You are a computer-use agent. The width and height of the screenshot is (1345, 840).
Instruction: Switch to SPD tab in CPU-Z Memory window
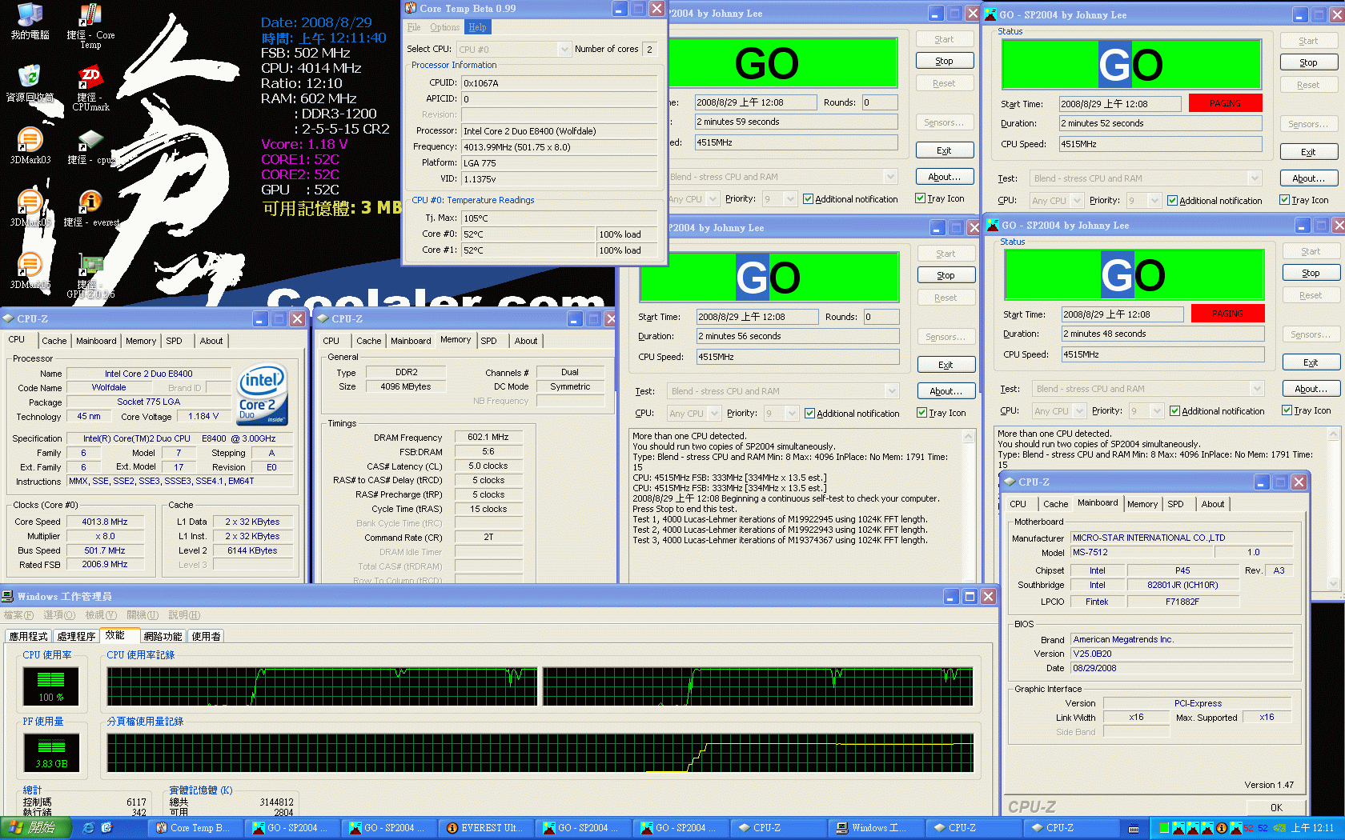tap(488, 341)
